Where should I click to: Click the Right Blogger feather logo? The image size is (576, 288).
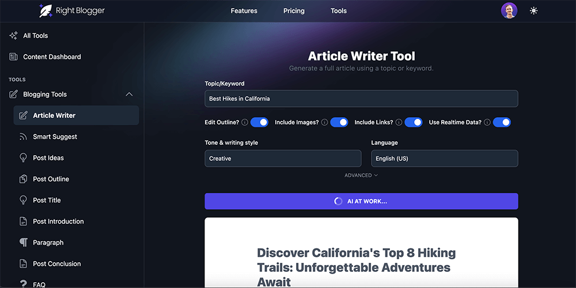tap(46, 10)
